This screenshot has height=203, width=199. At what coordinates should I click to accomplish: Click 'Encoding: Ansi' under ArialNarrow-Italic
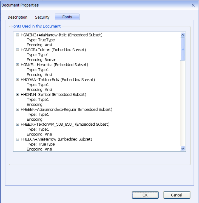click(39, 45)
